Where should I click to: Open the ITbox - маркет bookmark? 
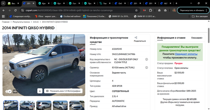46,16
